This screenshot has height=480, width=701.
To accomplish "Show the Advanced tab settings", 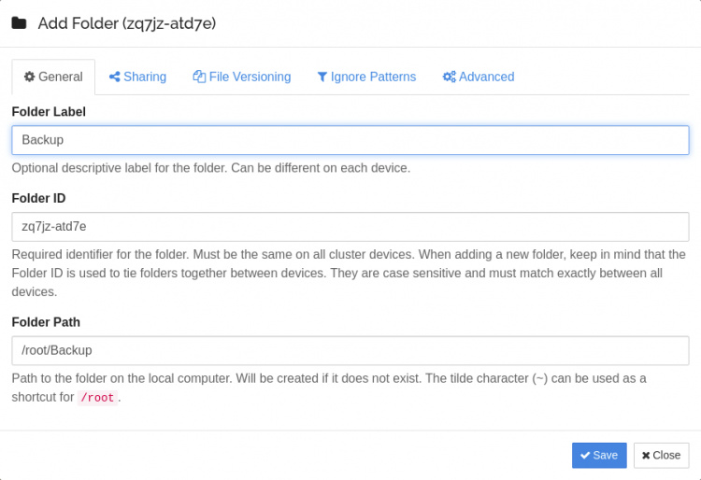I will (x=479, y=77).
